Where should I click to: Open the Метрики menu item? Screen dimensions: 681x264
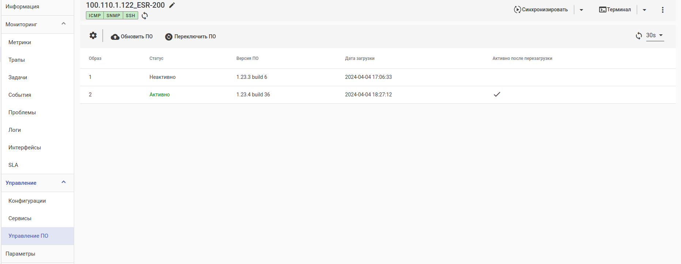tap(20, 42)
